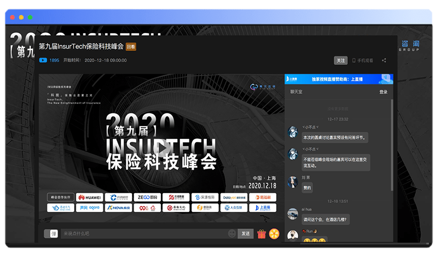Click the 鹅福利 partner logo
The height and width of the screenshot is (266, 436).
263,197
